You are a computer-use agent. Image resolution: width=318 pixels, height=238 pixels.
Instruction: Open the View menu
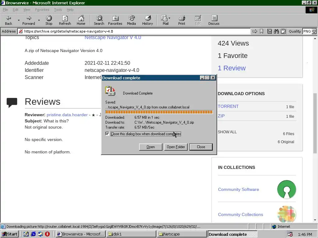click(27, 10)
